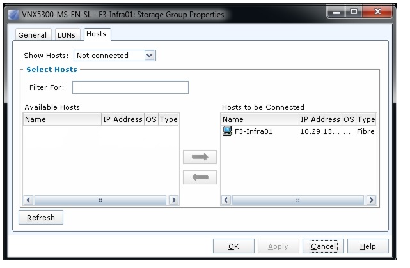Confirm with the OK button
The width and height of the screenshot is (410, 268).
click(233, 246)
